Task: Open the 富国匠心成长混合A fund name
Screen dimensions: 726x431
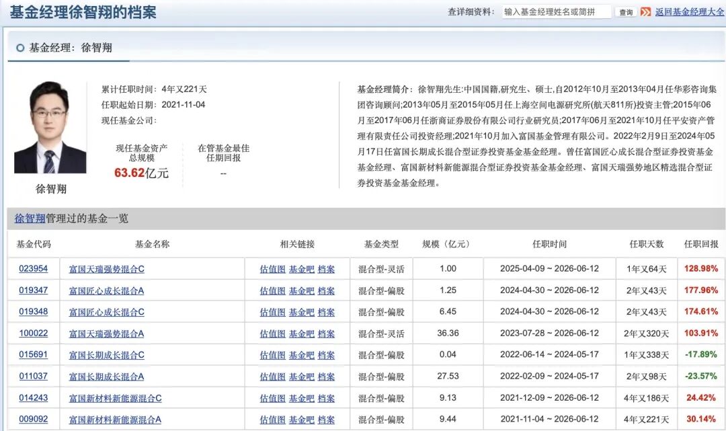Action: (x=106, y=290)
